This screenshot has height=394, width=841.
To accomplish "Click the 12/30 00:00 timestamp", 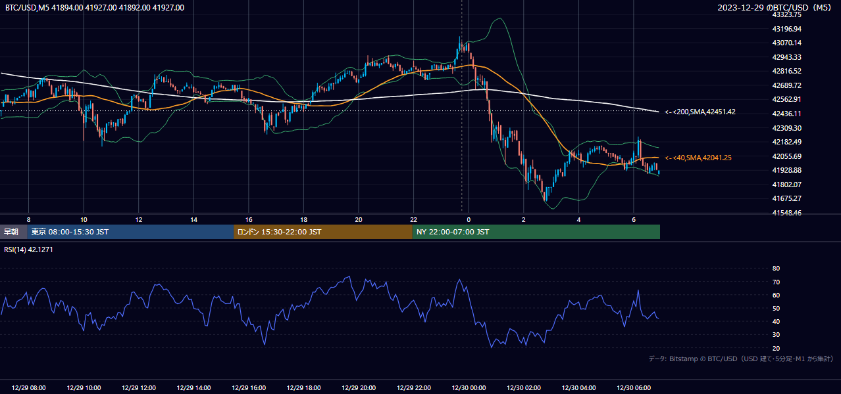I will point(469,388).
